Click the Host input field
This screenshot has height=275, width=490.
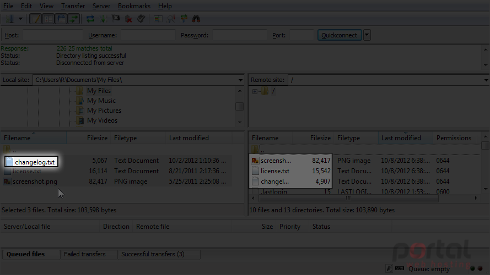coord(52,35)
